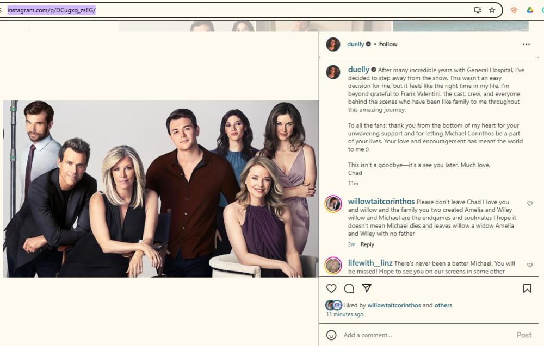Image resolution: width=544 pixels, height=346 pixels.
Task: Click the install app icon in address bar
Action: pos(478,10)
